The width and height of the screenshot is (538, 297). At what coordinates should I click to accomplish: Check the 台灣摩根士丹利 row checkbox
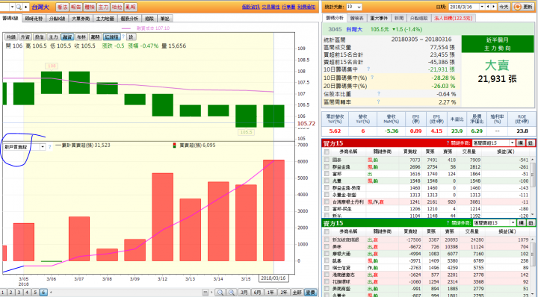click(x=327, y=201)
